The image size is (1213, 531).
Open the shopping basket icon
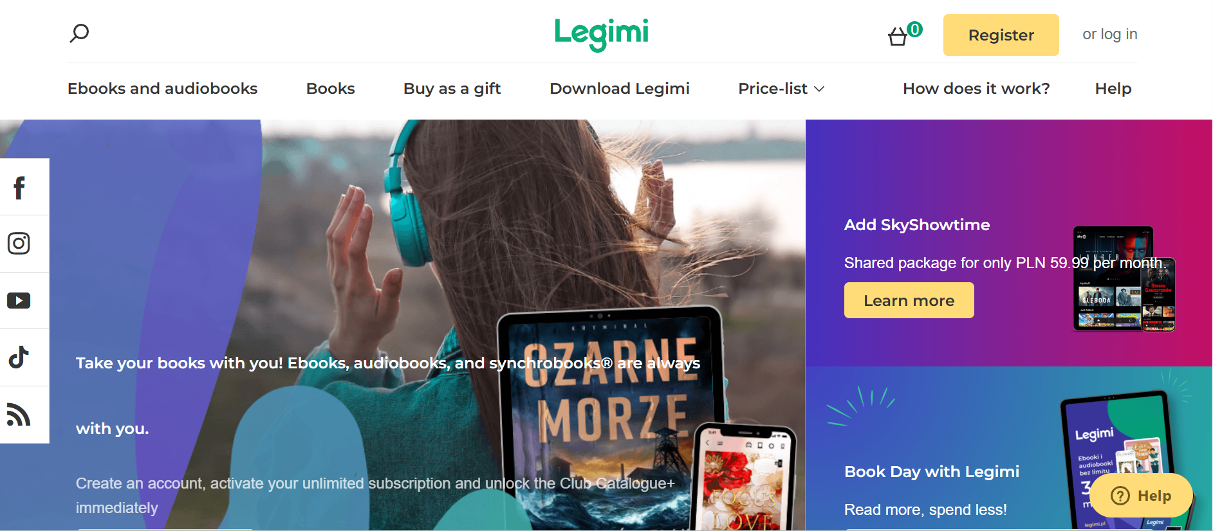tap(898, 37)
